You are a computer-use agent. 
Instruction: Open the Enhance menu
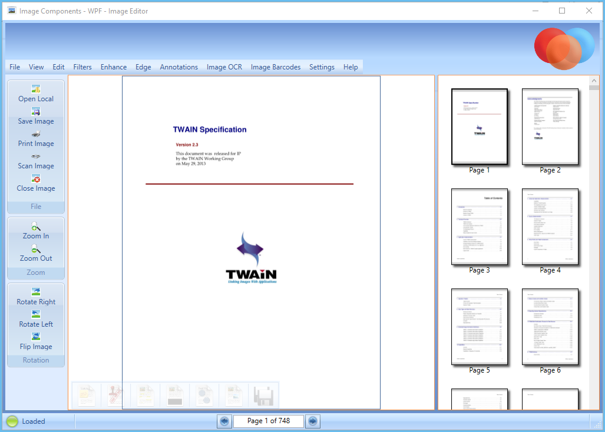[x=114, y=67]
